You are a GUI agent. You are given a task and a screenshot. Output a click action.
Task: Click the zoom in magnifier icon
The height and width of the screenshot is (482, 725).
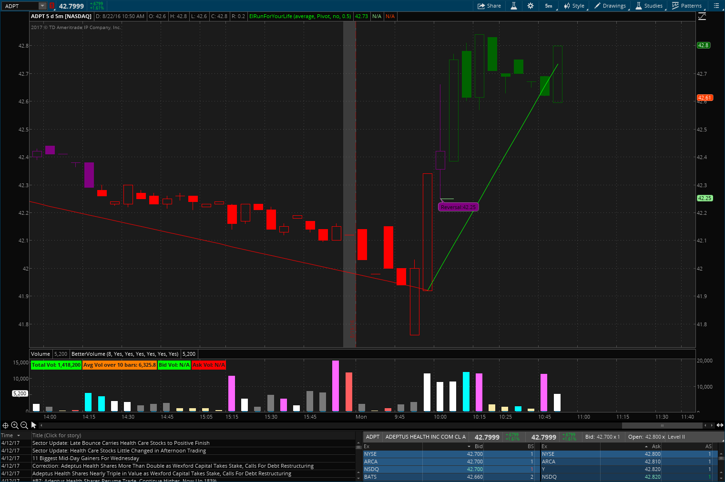[x=15, y=425]
